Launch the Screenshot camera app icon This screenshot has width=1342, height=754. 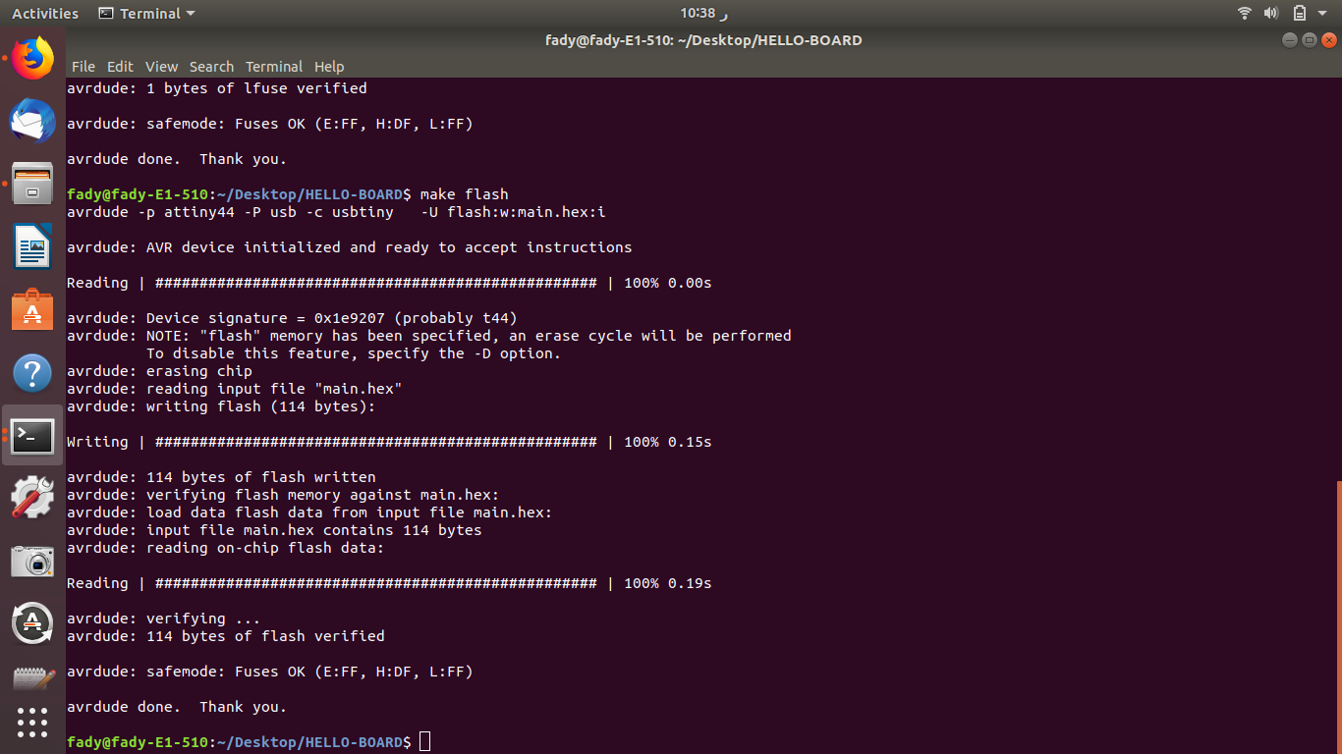click(32, 561)
